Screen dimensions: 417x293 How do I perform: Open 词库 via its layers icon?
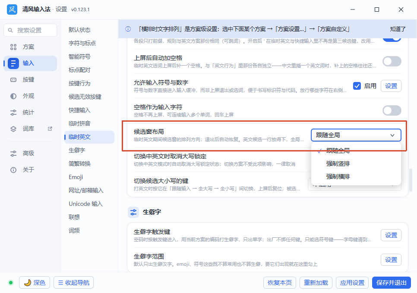(x=13, y=129)
